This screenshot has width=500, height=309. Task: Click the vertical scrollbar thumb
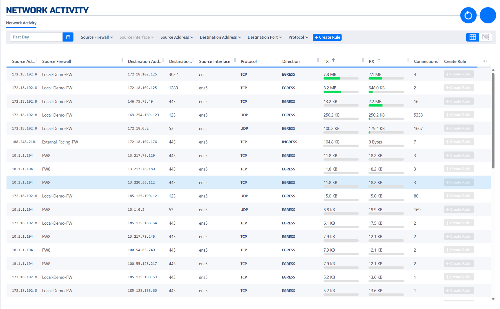click(x=493, y=121)
